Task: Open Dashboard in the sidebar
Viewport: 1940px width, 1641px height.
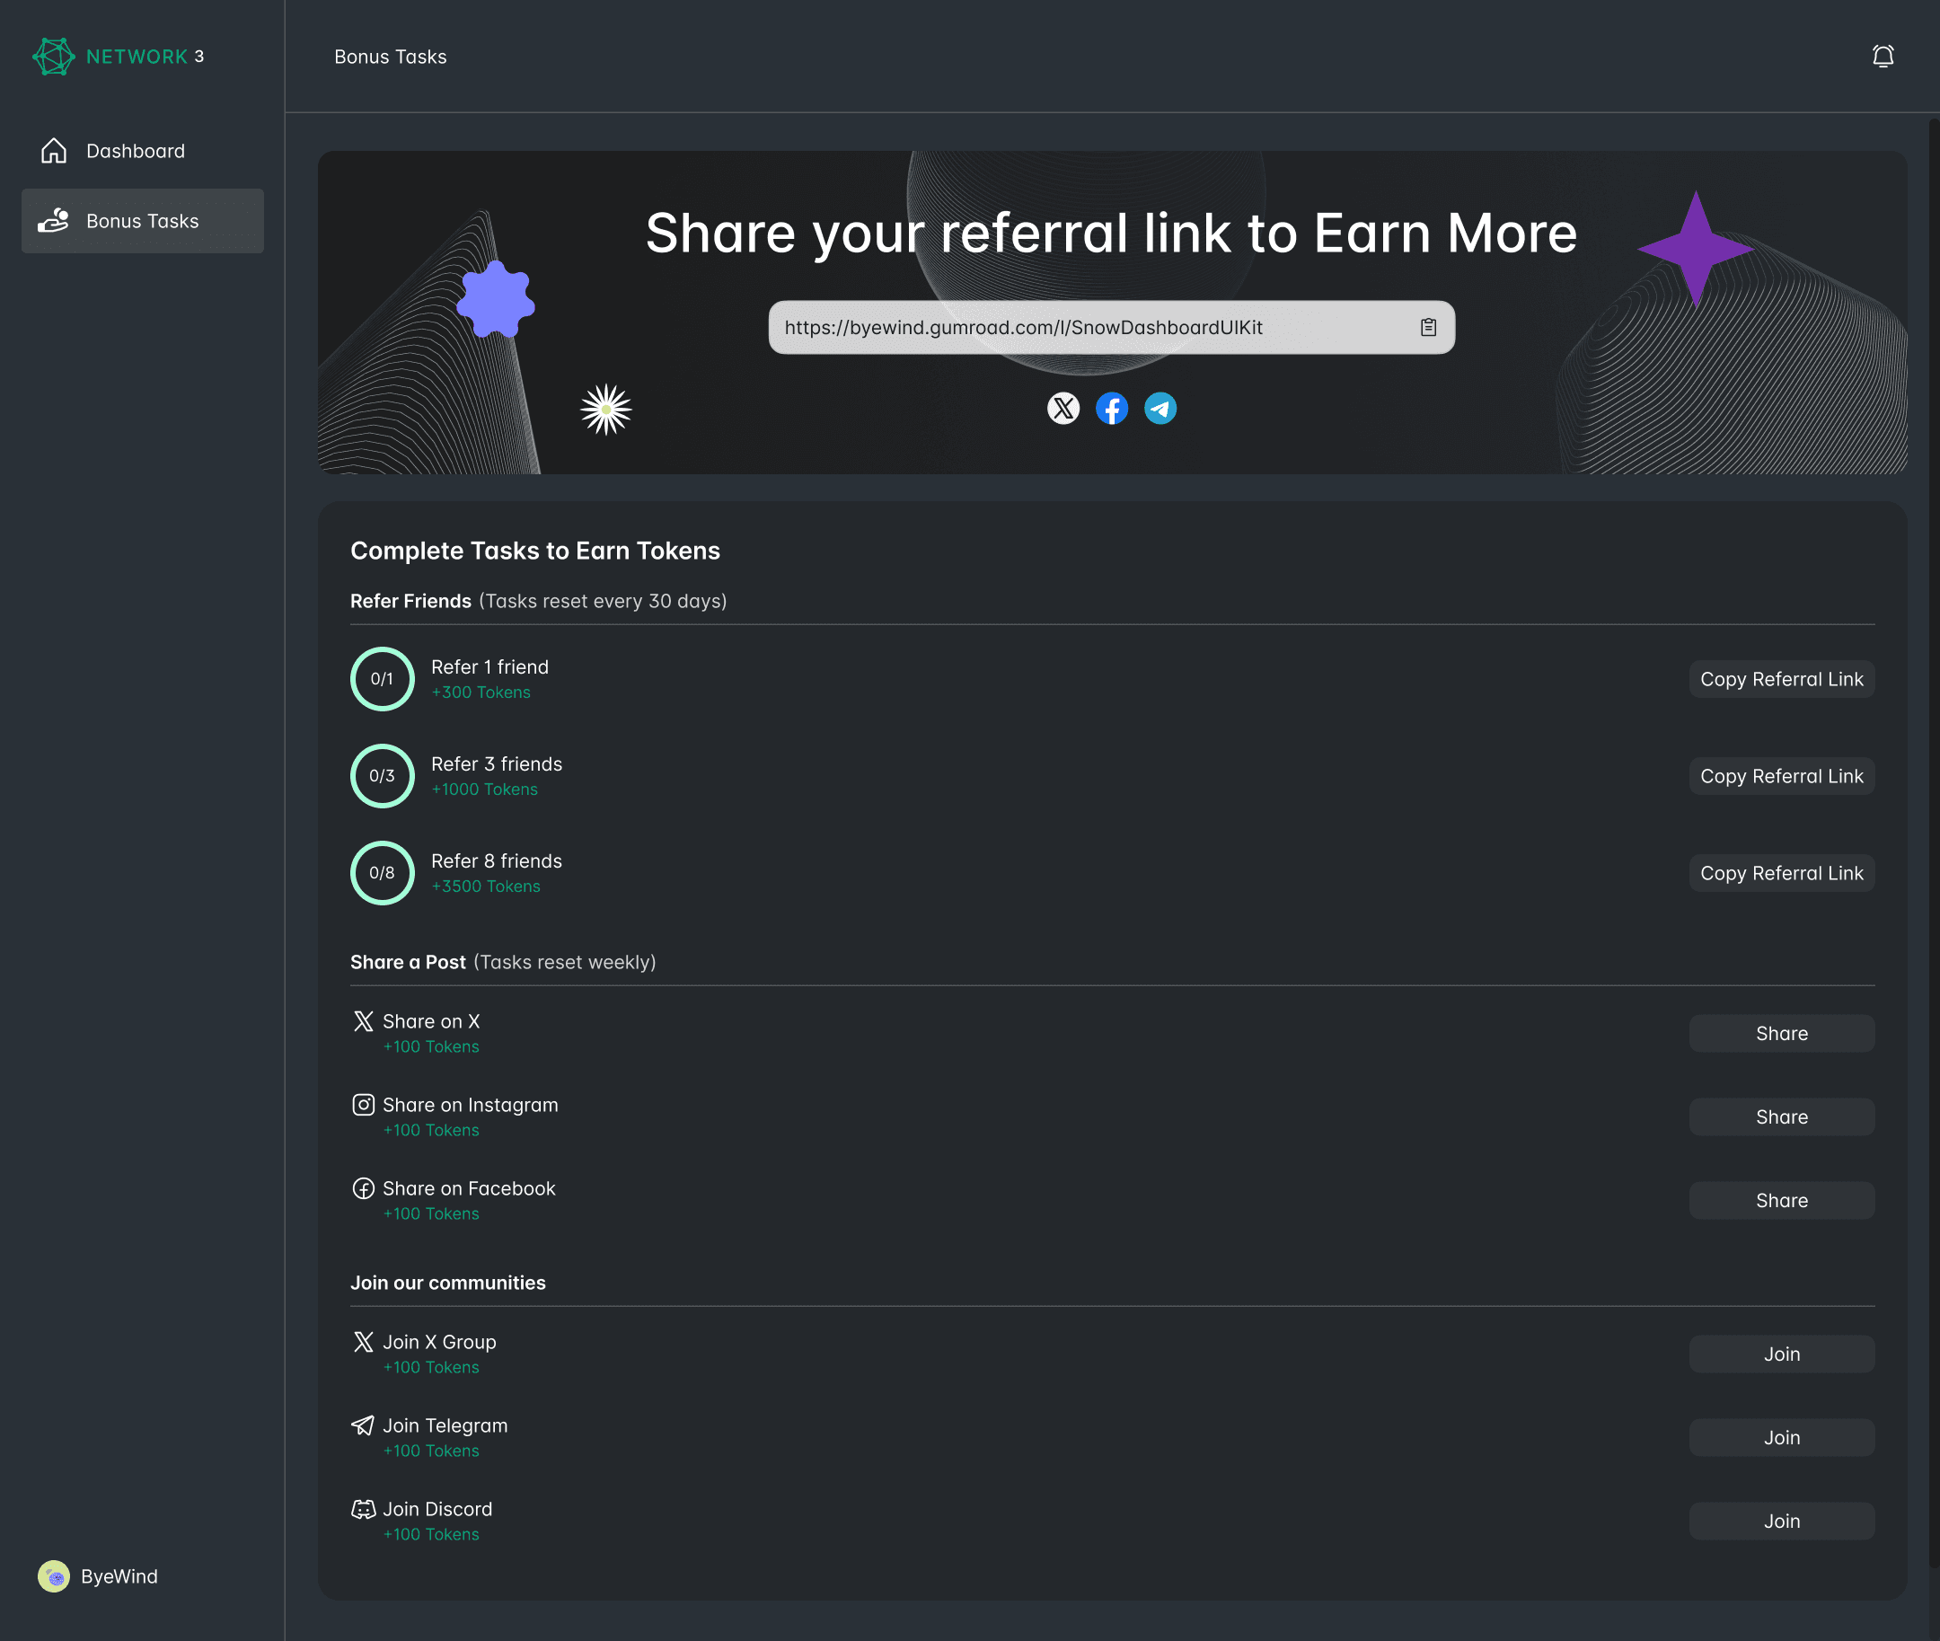Action: 135,151
